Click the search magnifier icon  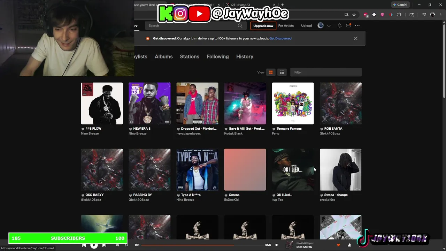(240, 25)
